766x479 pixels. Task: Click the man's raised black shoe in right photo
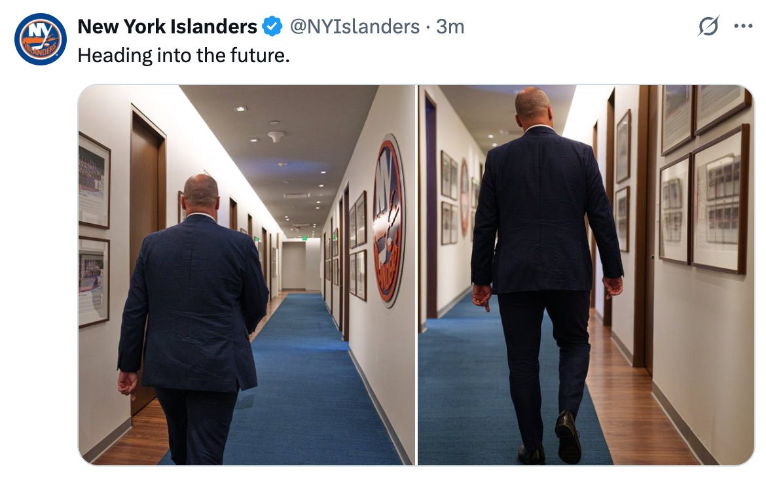click(x=568, y=436)
